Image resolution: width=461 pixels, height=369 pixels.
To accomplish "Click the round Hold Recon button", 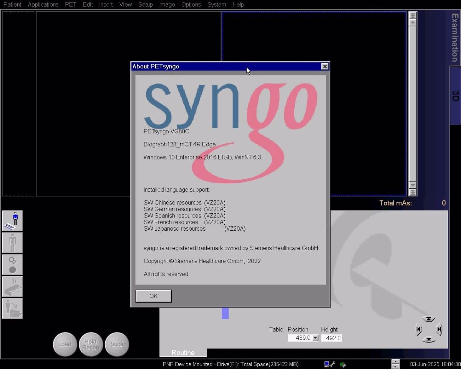I will coord(91,344).
